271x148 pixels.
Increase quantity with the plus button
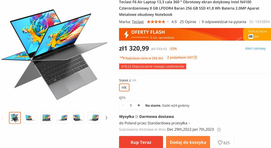[x=139, y=105]
